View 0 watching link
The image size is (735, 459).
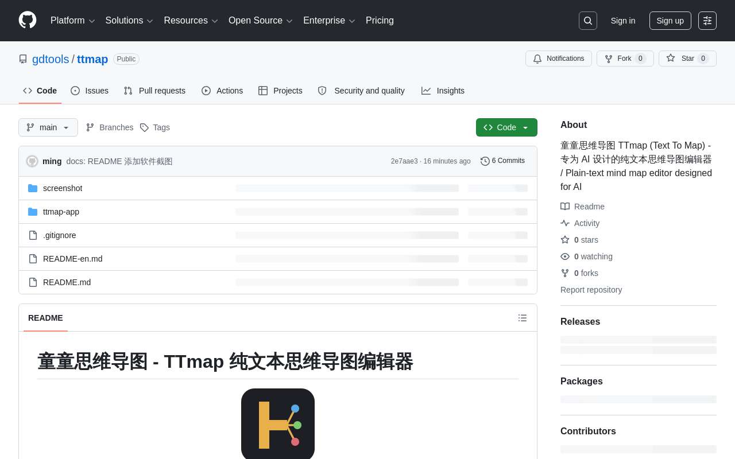click(586, 256)
